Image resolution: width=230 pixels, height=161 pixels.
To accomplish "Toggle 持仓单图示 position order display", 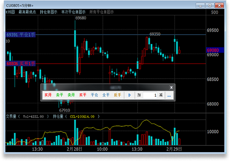I will coord(49,12).
